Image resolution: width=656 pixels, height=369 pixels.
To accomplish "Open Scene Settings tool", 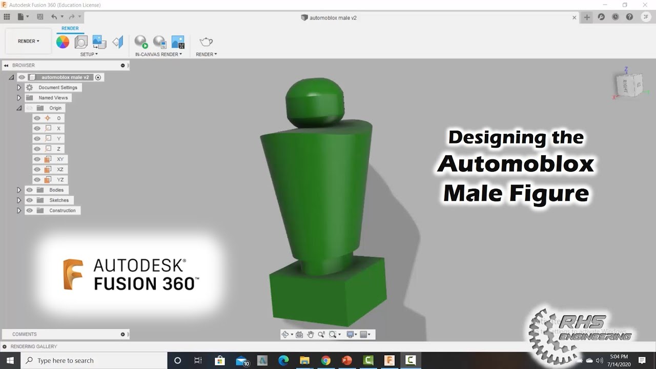I will 81,42.
